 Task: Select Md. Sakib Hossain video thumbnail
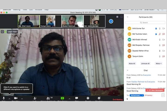coord(95,21)
